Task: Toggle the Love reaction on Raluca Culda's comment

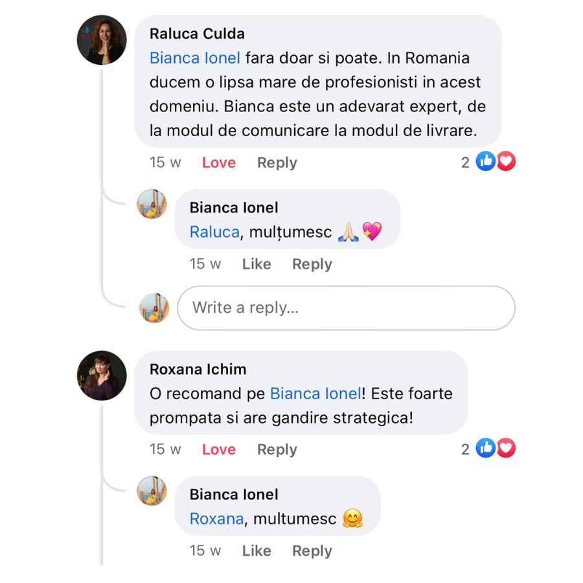Action: tap(218, 163)
